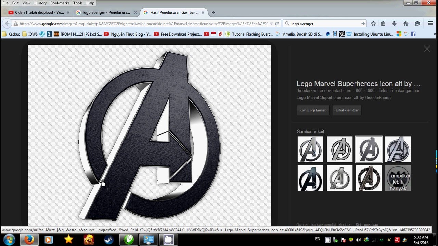
Task: Open the Clash of Clans taskbar icon
Action: pyautogui.click(x=89, y=240)
